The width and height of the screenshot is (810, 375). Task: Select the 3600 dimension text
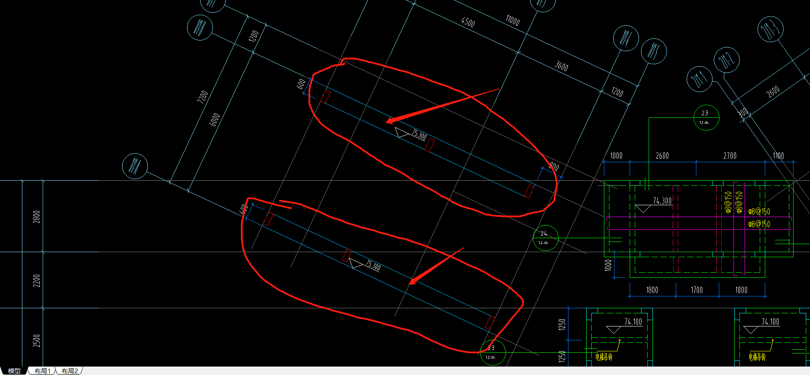pyautogui.click(x=561, y=65)
